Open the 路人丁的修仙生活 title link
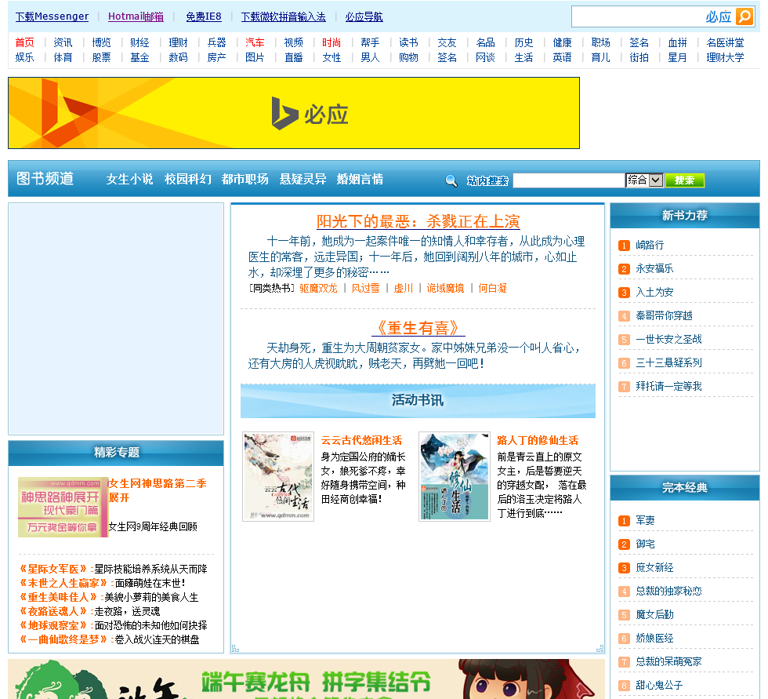Viewport: 768px width, 699px height. click(x=538, y=440)
